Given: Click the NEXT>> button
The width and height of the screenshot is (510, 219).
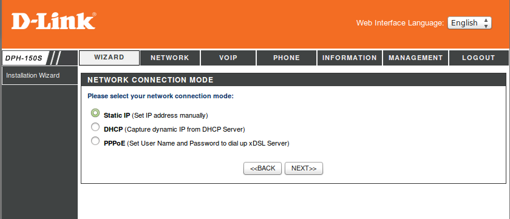Looking at the screenshot, I should [x=304, y=168].
